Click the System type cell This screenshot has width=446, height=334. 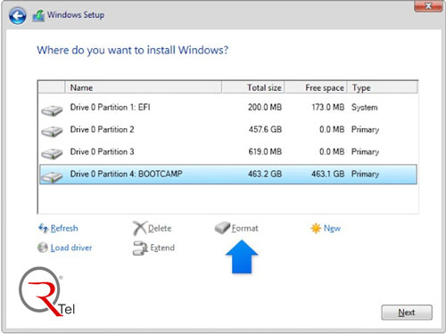[x=365, y=108]
